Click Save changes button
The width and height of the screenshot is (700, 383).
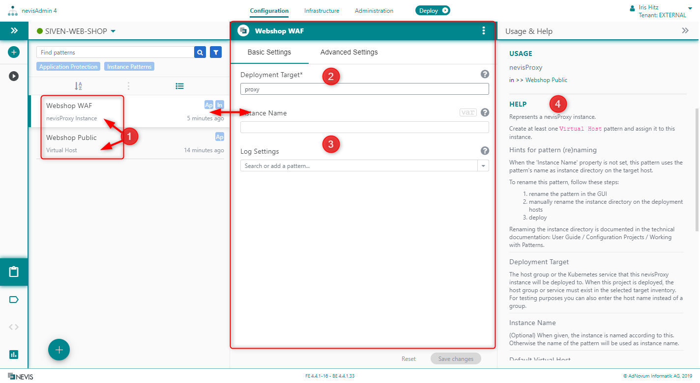(456, 359)
